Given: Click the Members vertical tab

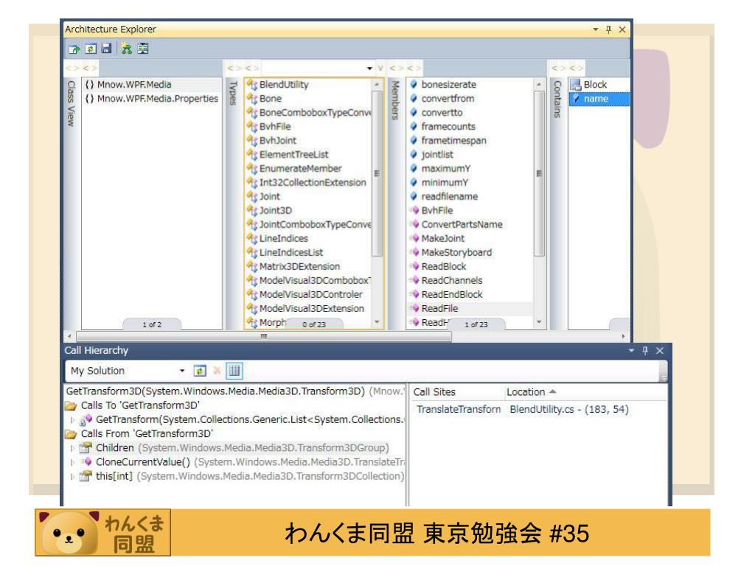Looking at the screenshot, I should pyautogui.click(x=395, y=99).
